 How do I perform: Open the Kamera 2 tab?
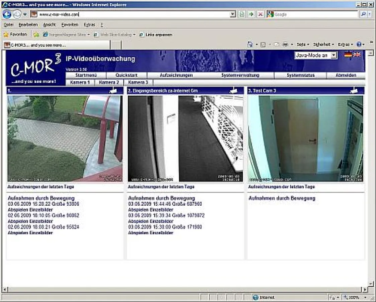[x=109, y=82]
